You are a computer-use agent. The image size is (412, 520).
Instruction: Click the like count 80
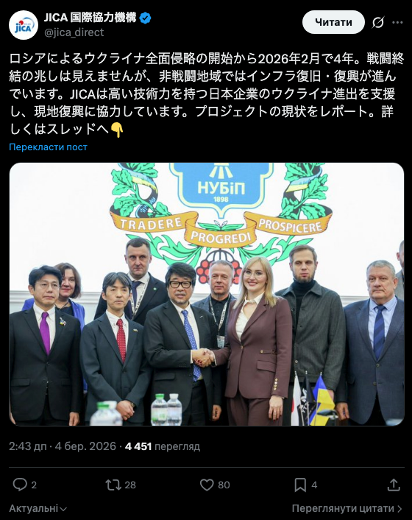click(224, 485)
